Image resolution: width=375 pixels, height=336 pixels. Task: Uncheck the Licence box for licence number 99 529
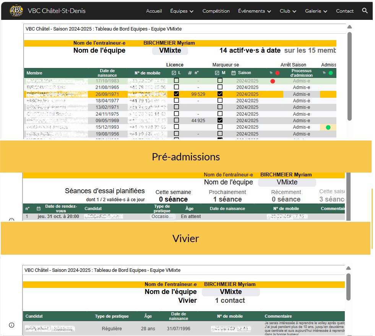176,94
